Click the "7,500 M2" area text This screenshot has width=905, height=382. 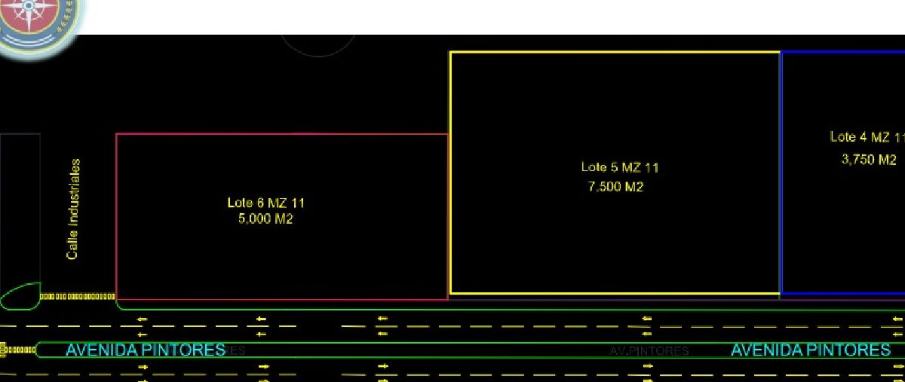point(615,187)
